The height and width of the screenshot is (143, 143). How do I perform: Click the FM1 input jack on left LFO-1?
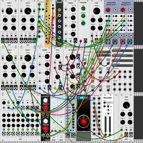(x=3, y=36)
